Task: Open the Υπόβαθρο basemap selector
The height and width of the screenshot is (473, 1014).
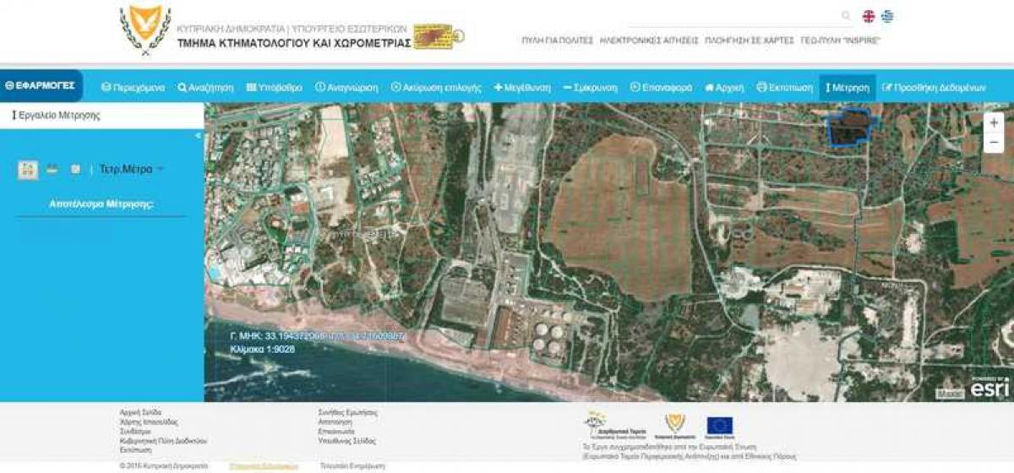Action: click(274, 87)
